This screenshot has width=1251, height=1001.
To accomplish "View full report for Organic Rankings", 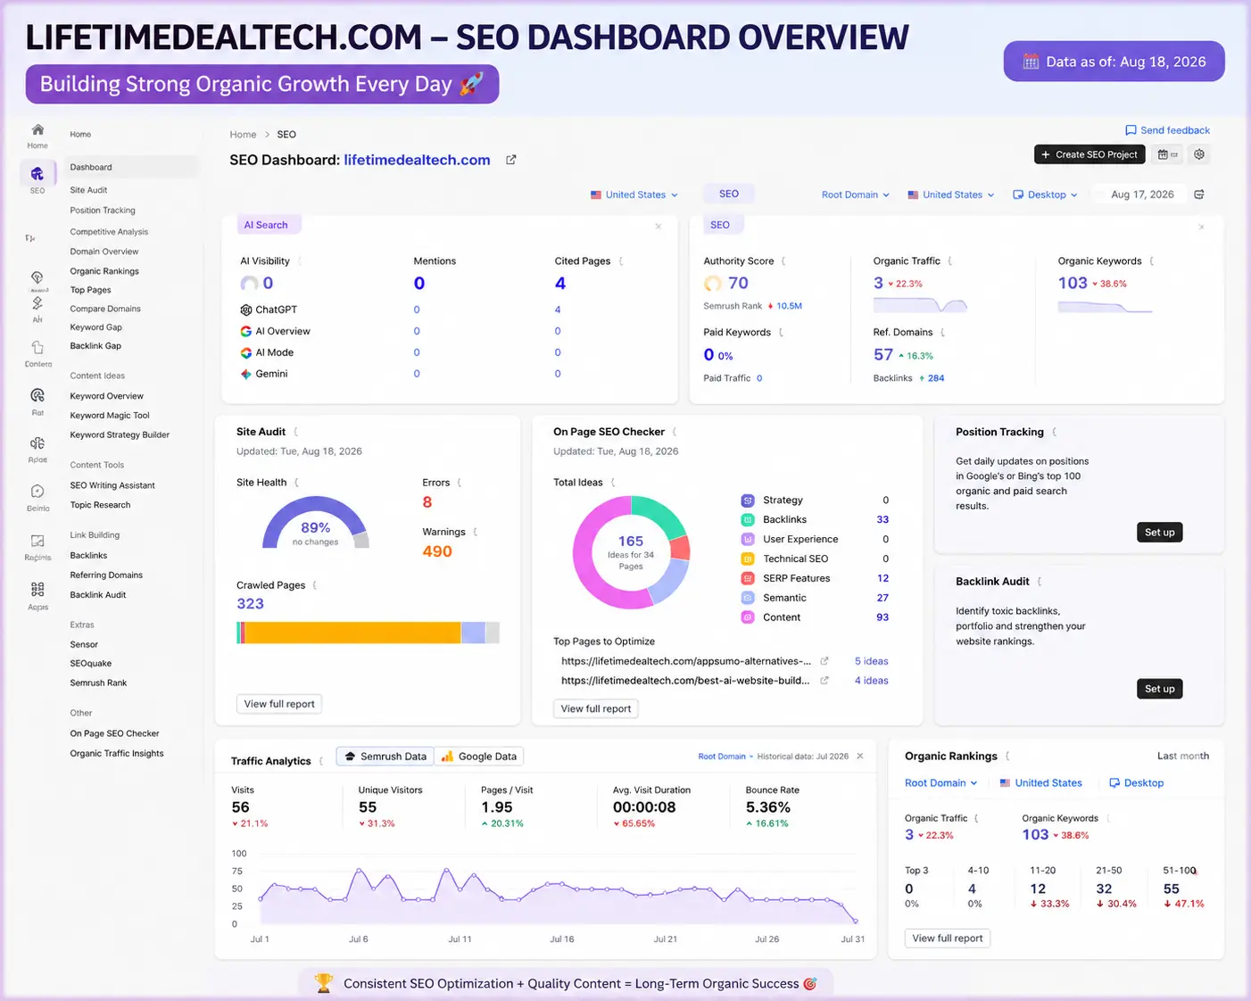I will (948, 939).
